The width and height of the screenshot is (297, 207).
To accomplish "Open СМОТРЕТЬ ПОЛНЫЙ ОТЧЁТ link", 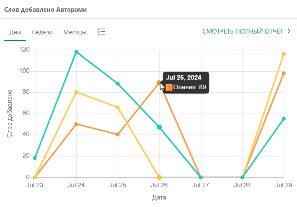I will pos(243,31).
